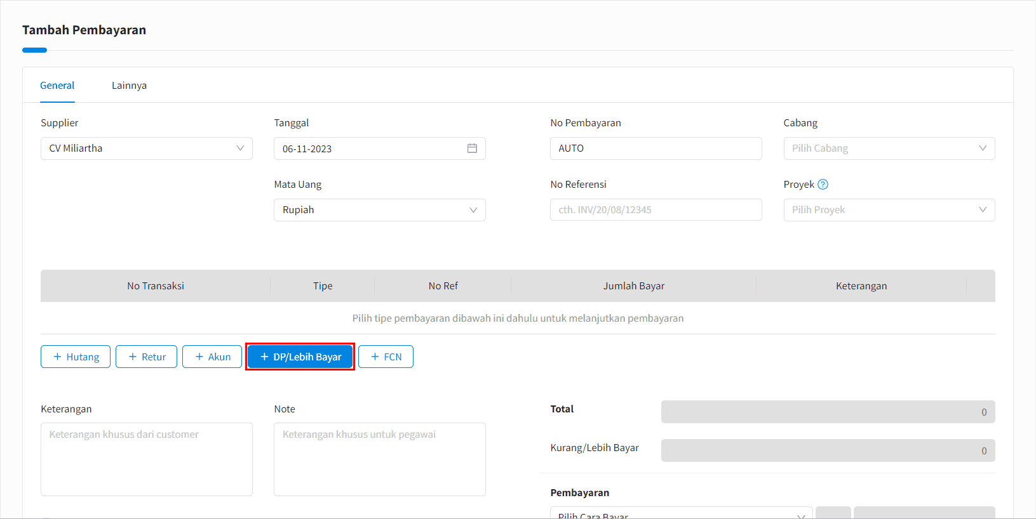Click the + Akun button

pyautogui.click(x=212, y=357)
